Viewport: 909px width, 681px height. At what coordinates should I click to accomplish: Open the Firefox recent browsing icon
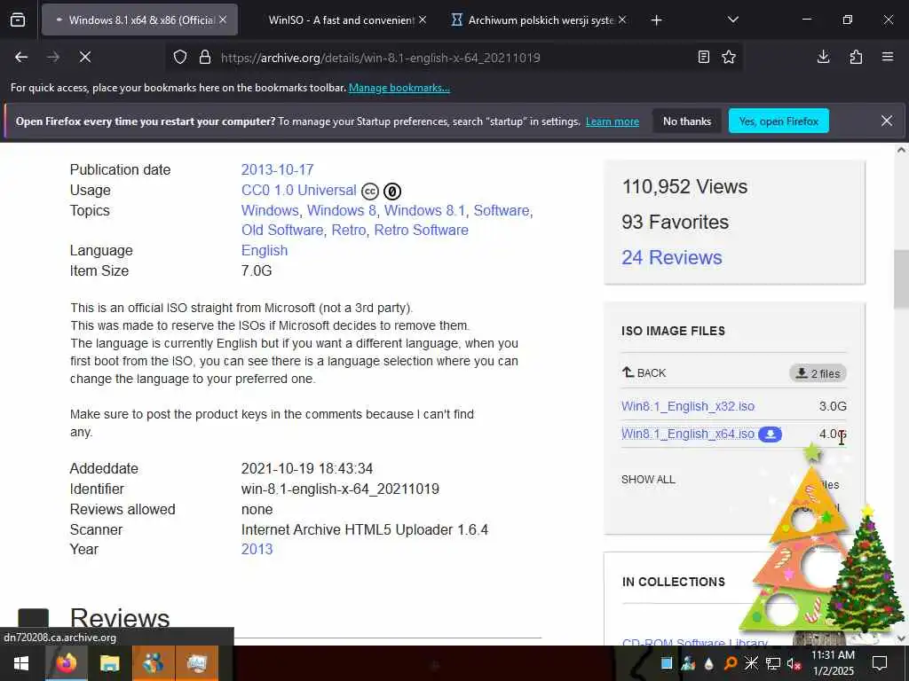pos(18,20)
